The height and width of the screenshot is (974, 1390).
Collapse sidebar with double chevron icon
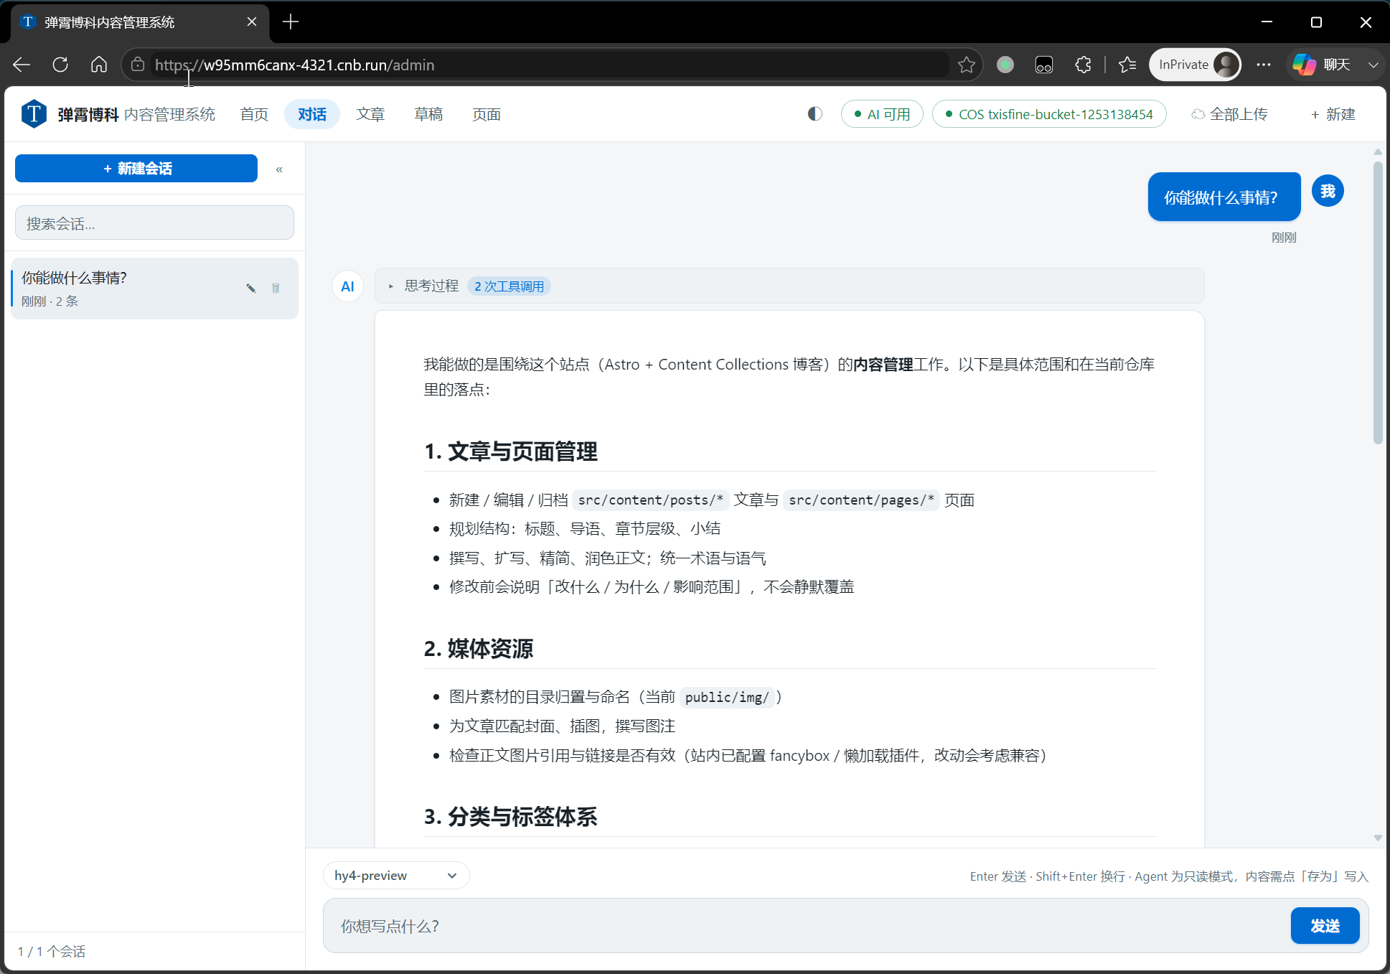(x=279, y=169)
